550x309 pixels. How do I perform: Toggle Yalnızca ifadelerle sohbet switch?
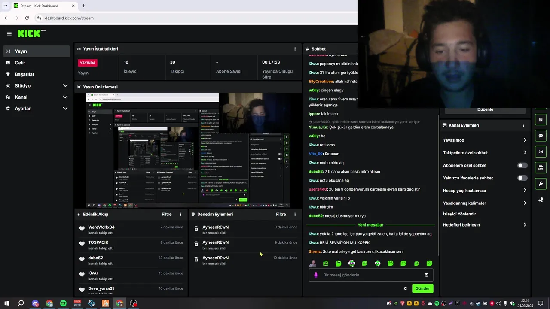(522, 178)
